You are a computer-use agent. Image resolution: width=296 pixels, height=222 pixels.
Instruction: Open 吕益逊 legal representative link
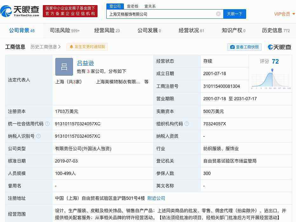(x=85, y=63)
